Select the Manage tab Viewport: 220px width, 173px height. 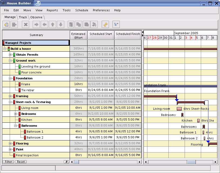click(x=10, y=17)
